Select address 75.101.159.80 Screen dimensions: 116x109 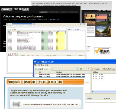tap(98, 75)
